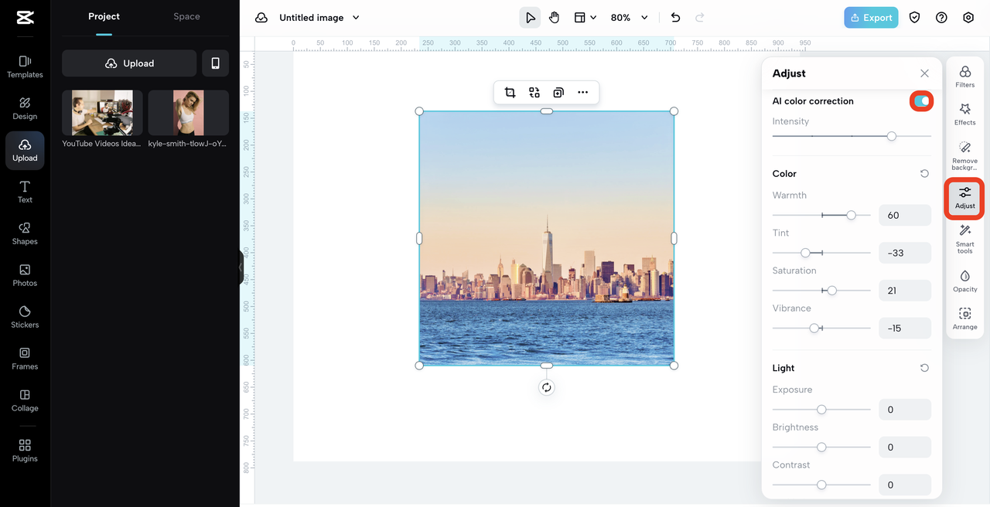Open the Opacity settings
Screen dimensions: 990x507
(964, 281)
